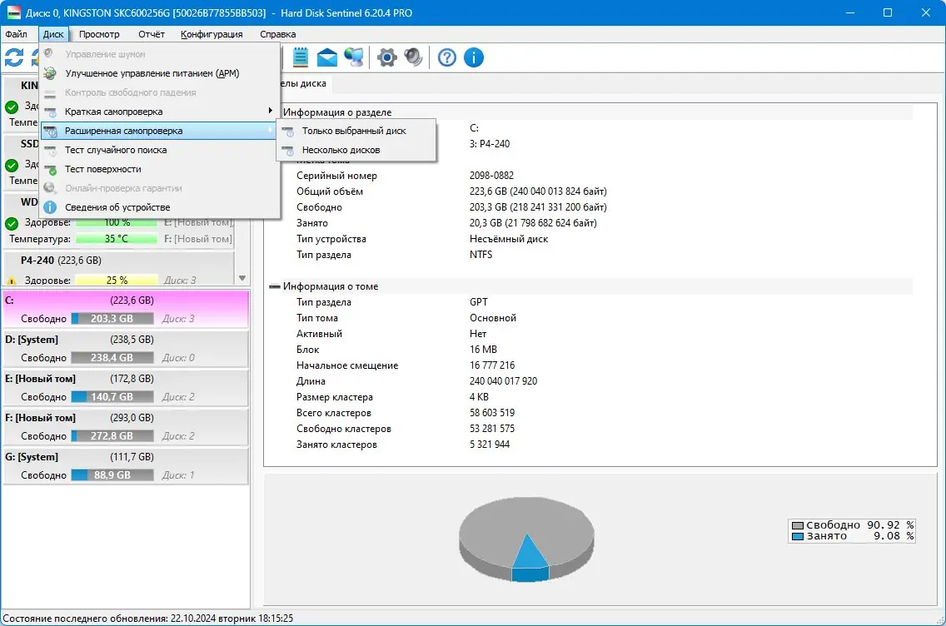Screen dimensions: 946x626
Task: Click the email envelope toolbar icon
Action: click(326, 57)
